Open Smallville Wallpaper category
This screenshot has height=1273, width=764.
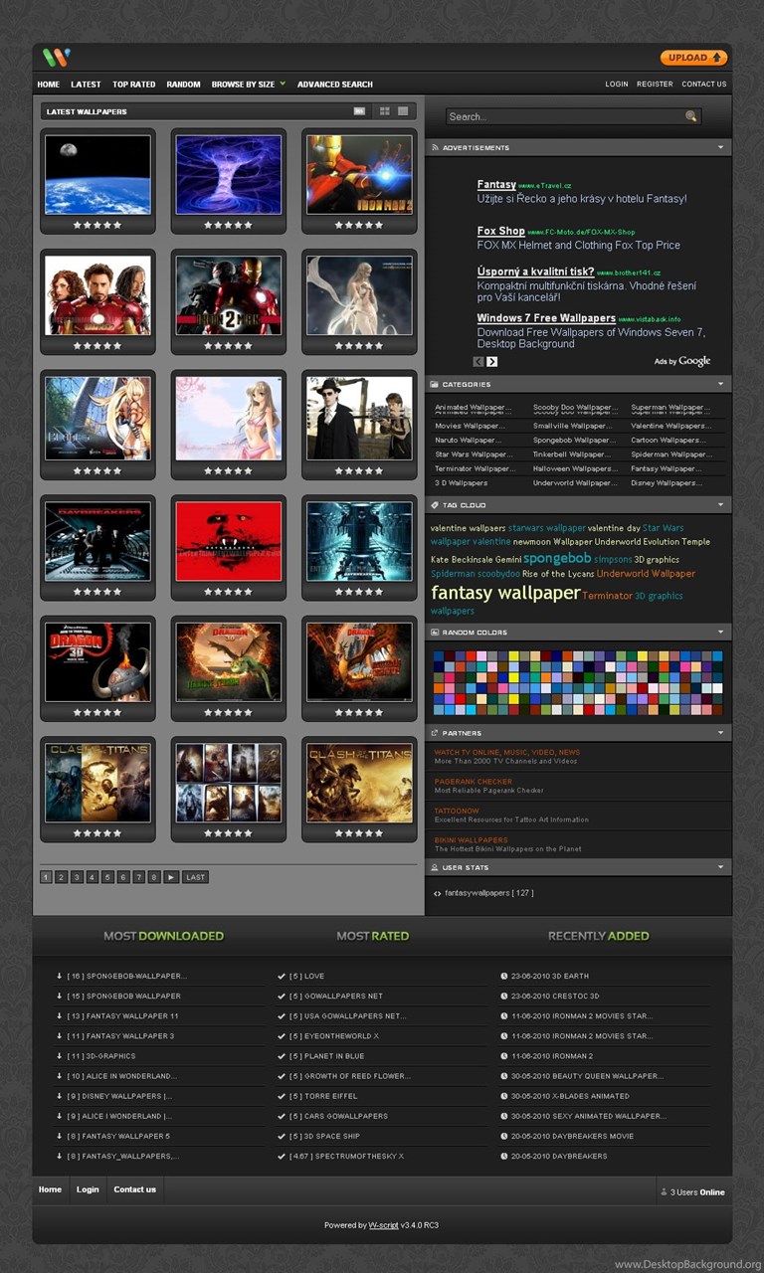pos(573,426)
